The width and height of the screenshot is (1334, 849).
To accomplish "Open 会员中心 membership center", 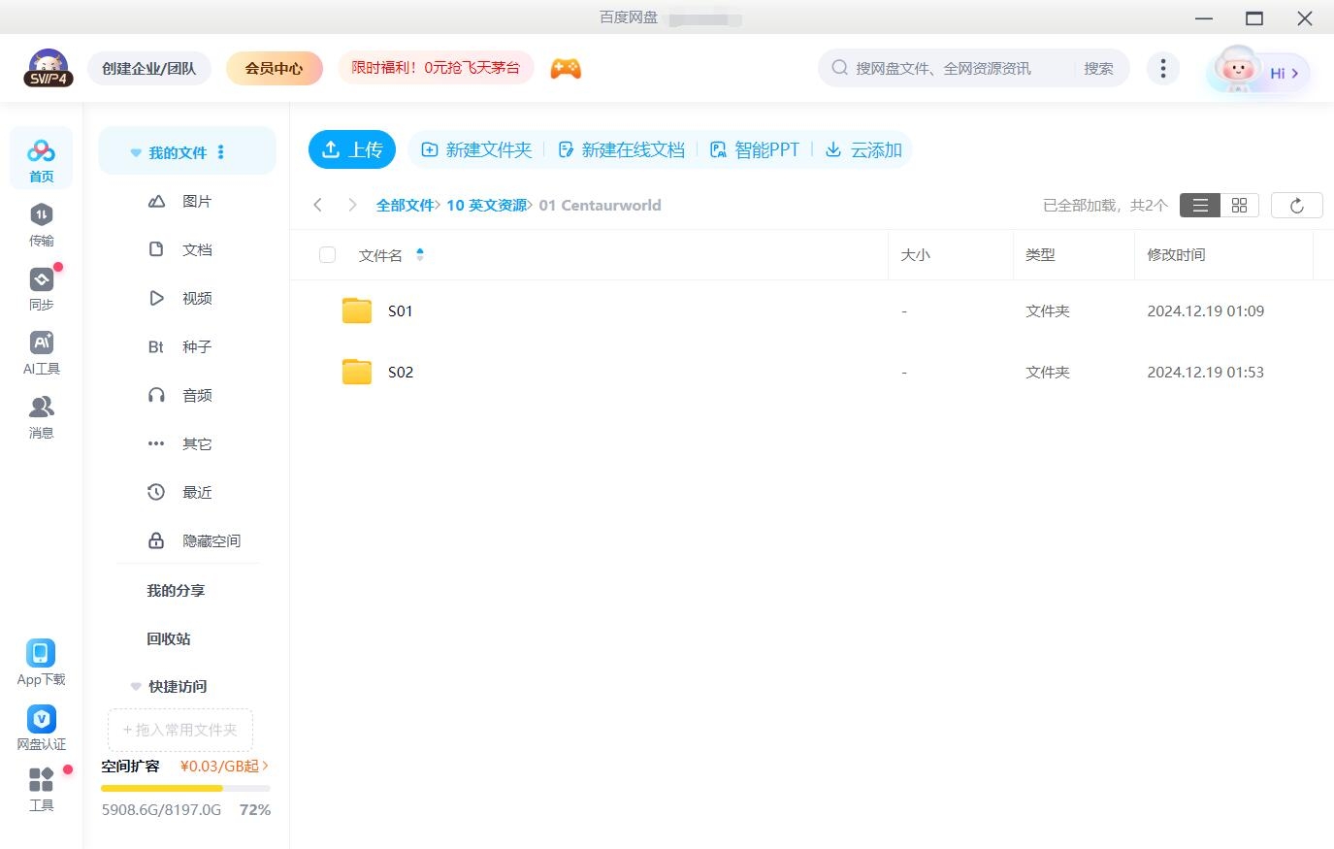I will 275,68.
